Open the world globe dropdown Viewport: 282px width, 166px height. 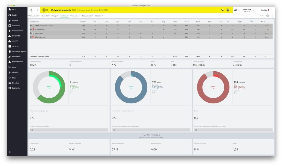[x=229, y=10]
